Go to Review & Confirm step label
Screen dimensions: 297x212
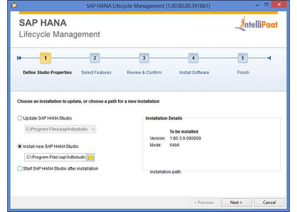click(x=144, y=73)
